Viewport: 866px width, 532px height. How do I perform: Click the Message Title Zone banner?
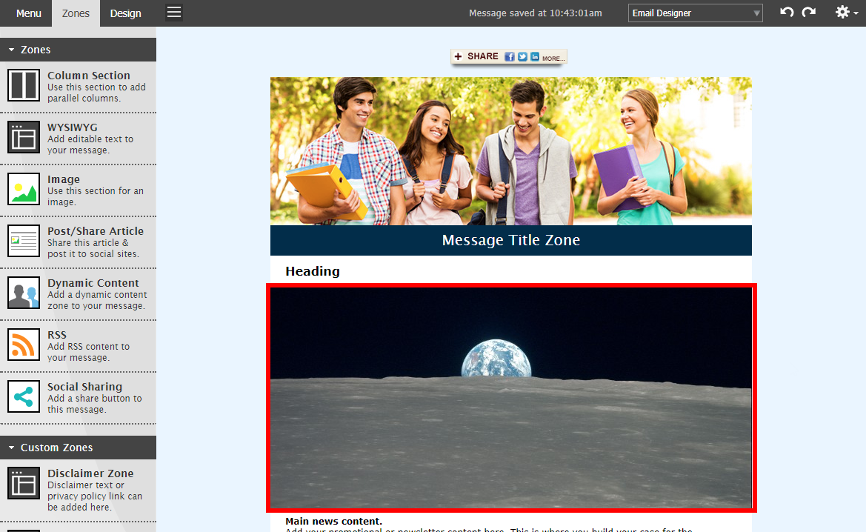pyautogui.click(x=511, y=240)
